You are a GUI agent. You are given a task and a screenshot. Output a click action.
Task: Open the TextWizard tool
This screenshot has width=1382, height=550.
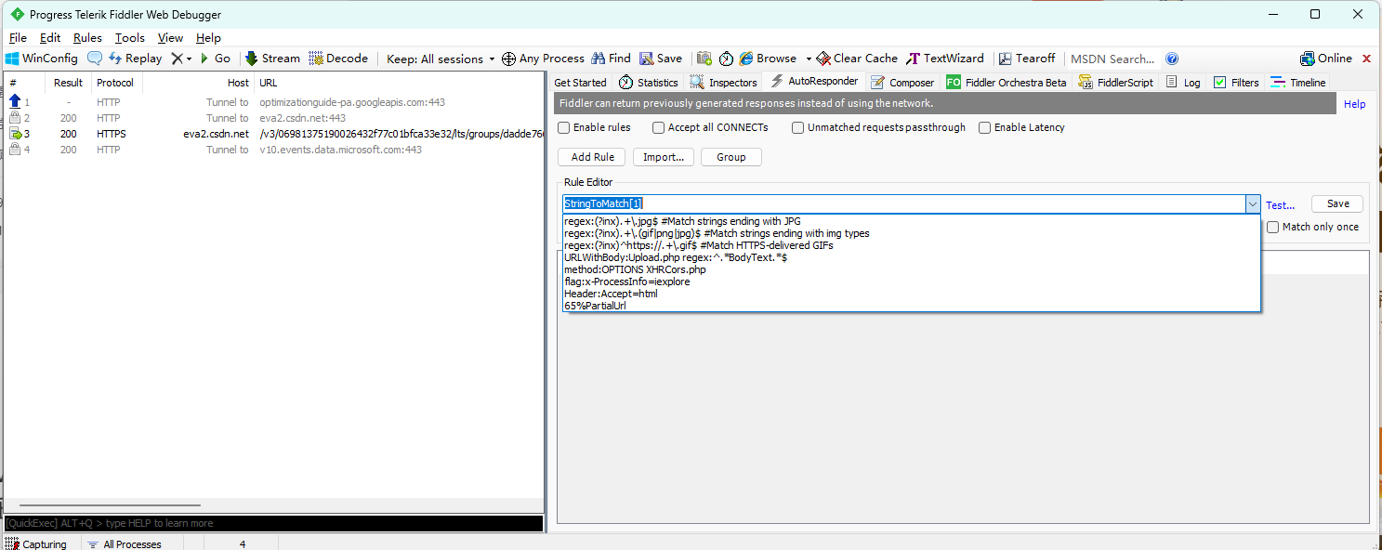click(945, 59)
